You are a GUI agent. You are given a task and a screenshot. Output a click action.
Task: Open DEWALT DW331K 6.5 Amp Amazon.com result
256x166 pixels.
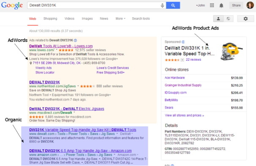pos(80,151)
